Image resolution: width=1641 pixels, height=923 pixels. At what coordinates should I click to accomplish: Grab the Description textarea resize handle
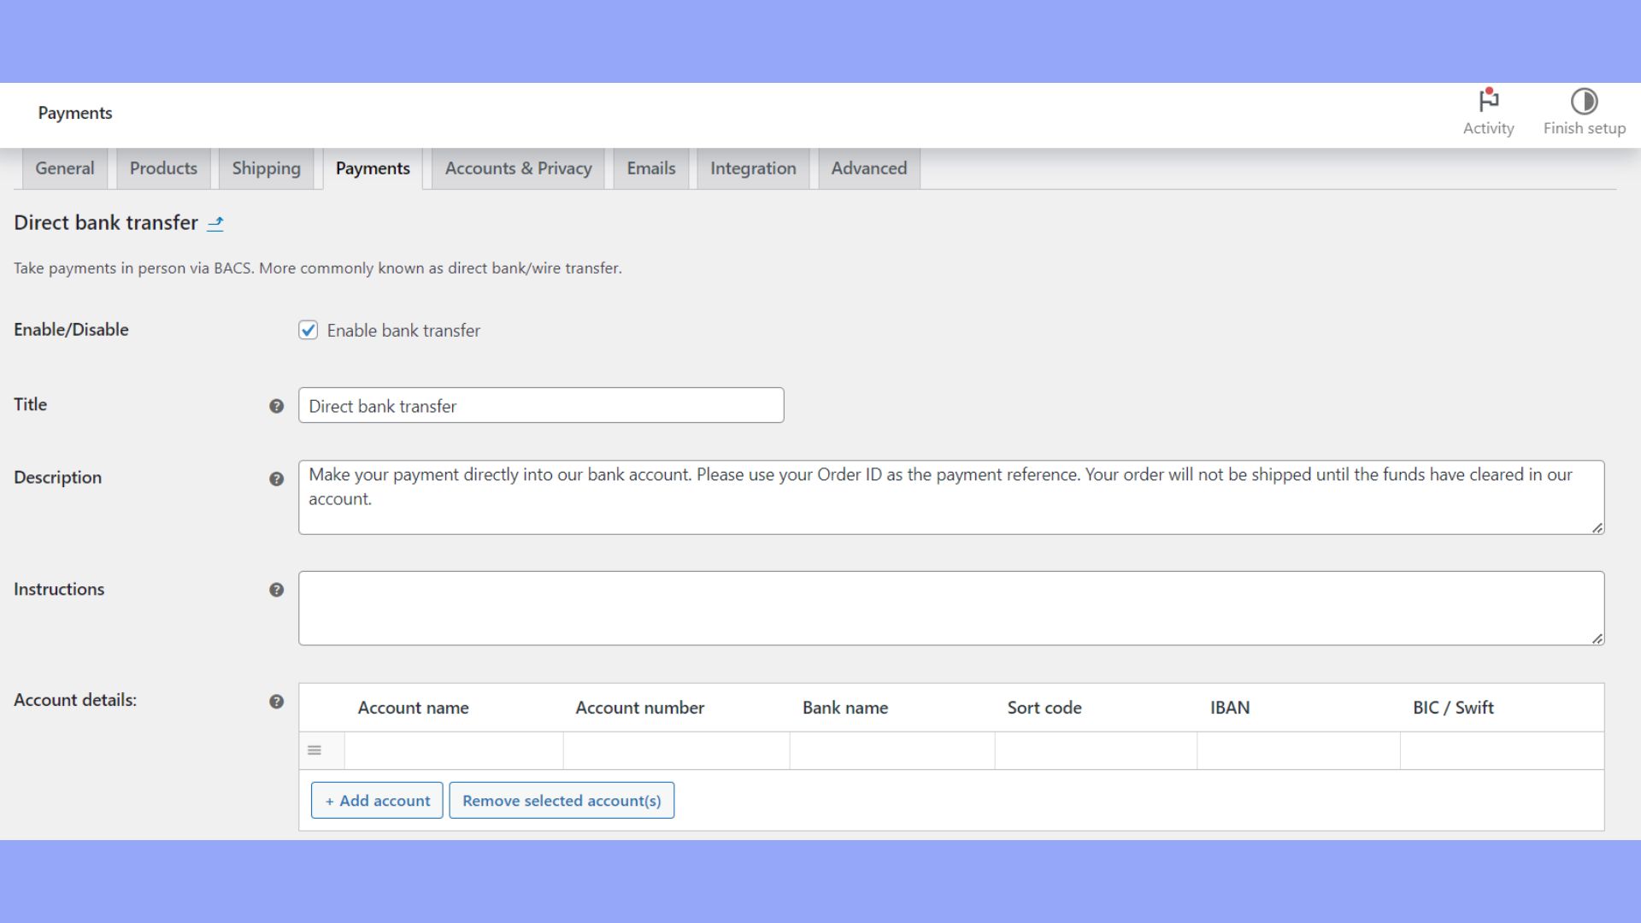(x=1597, y=527)
